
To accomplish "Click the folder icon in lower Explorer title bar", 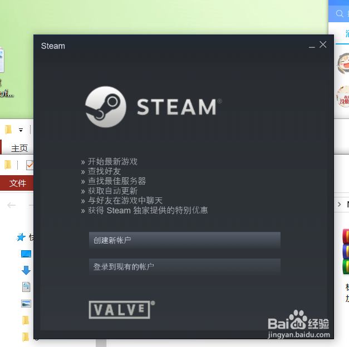I will (x=8, y=165).
